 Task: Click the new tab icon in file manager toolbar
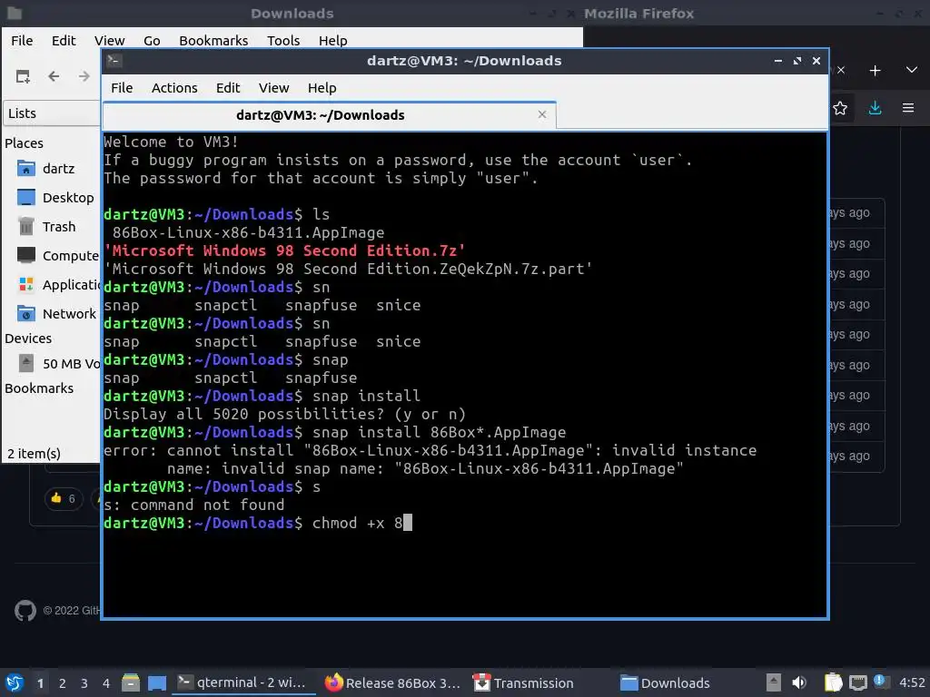coord(23,76)
